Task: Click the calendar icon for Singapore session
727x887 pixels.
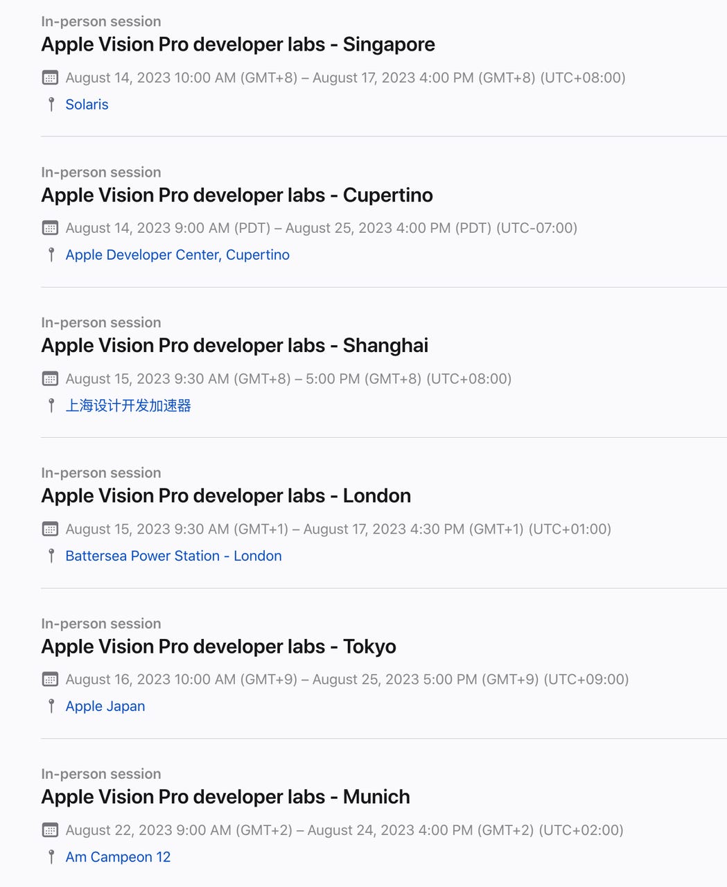Action: pyautogui.click(x=50, y=78)
